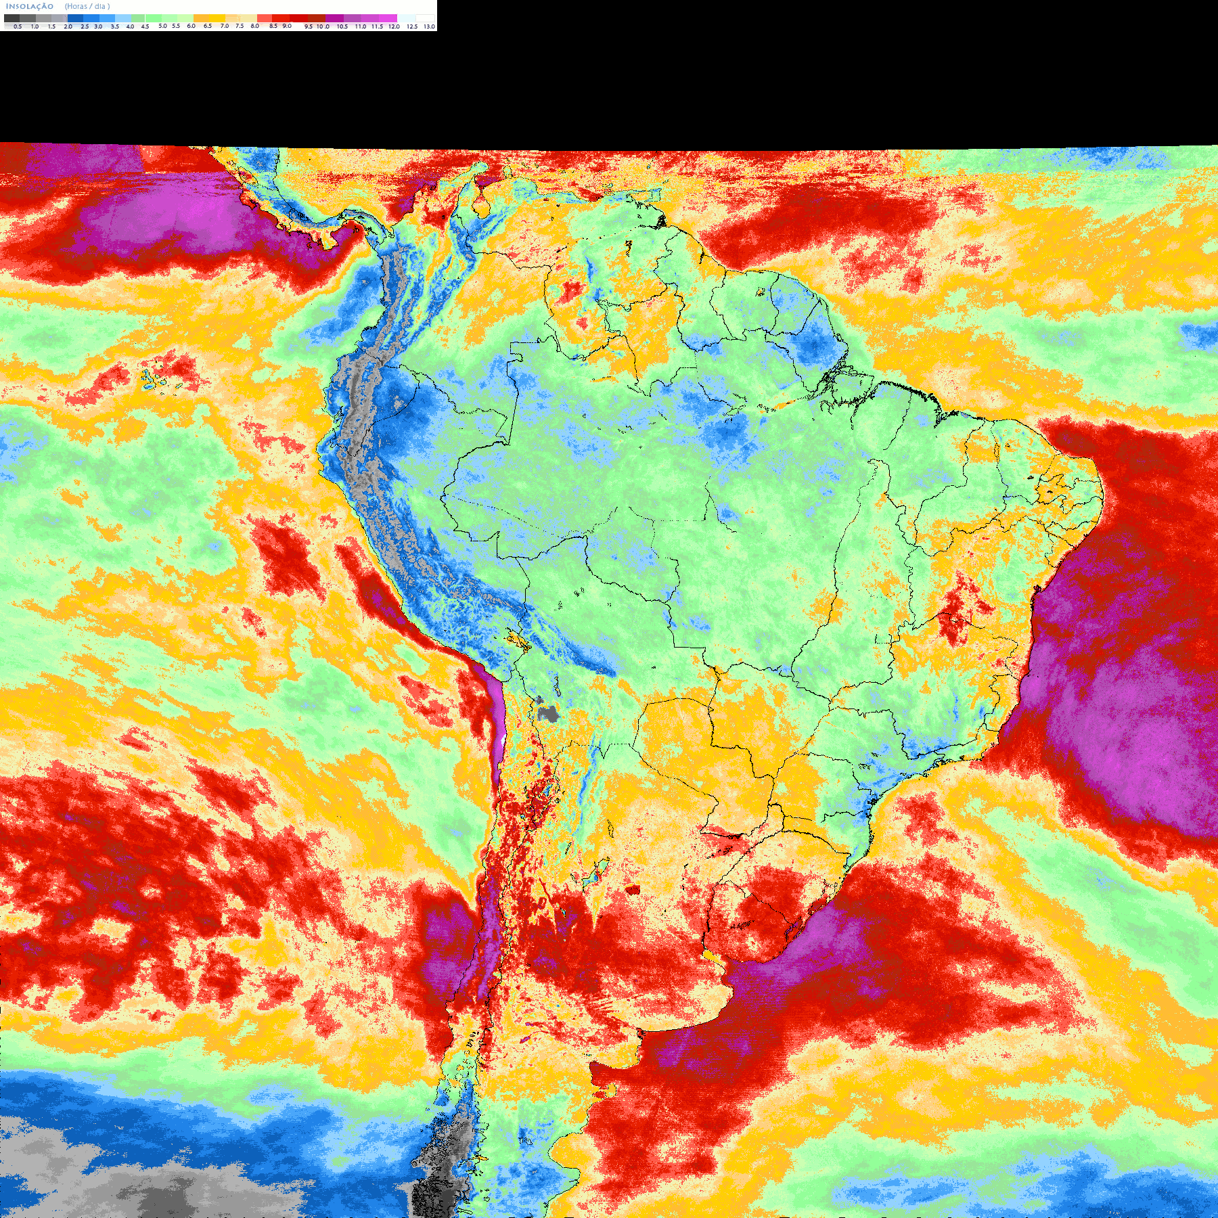Click the '3.0' legend value

pos(98,26)
